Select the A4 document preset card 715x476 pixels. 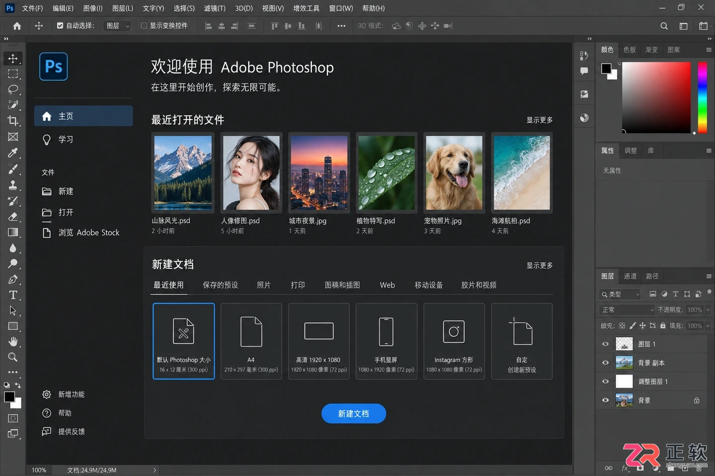point(251,341)
